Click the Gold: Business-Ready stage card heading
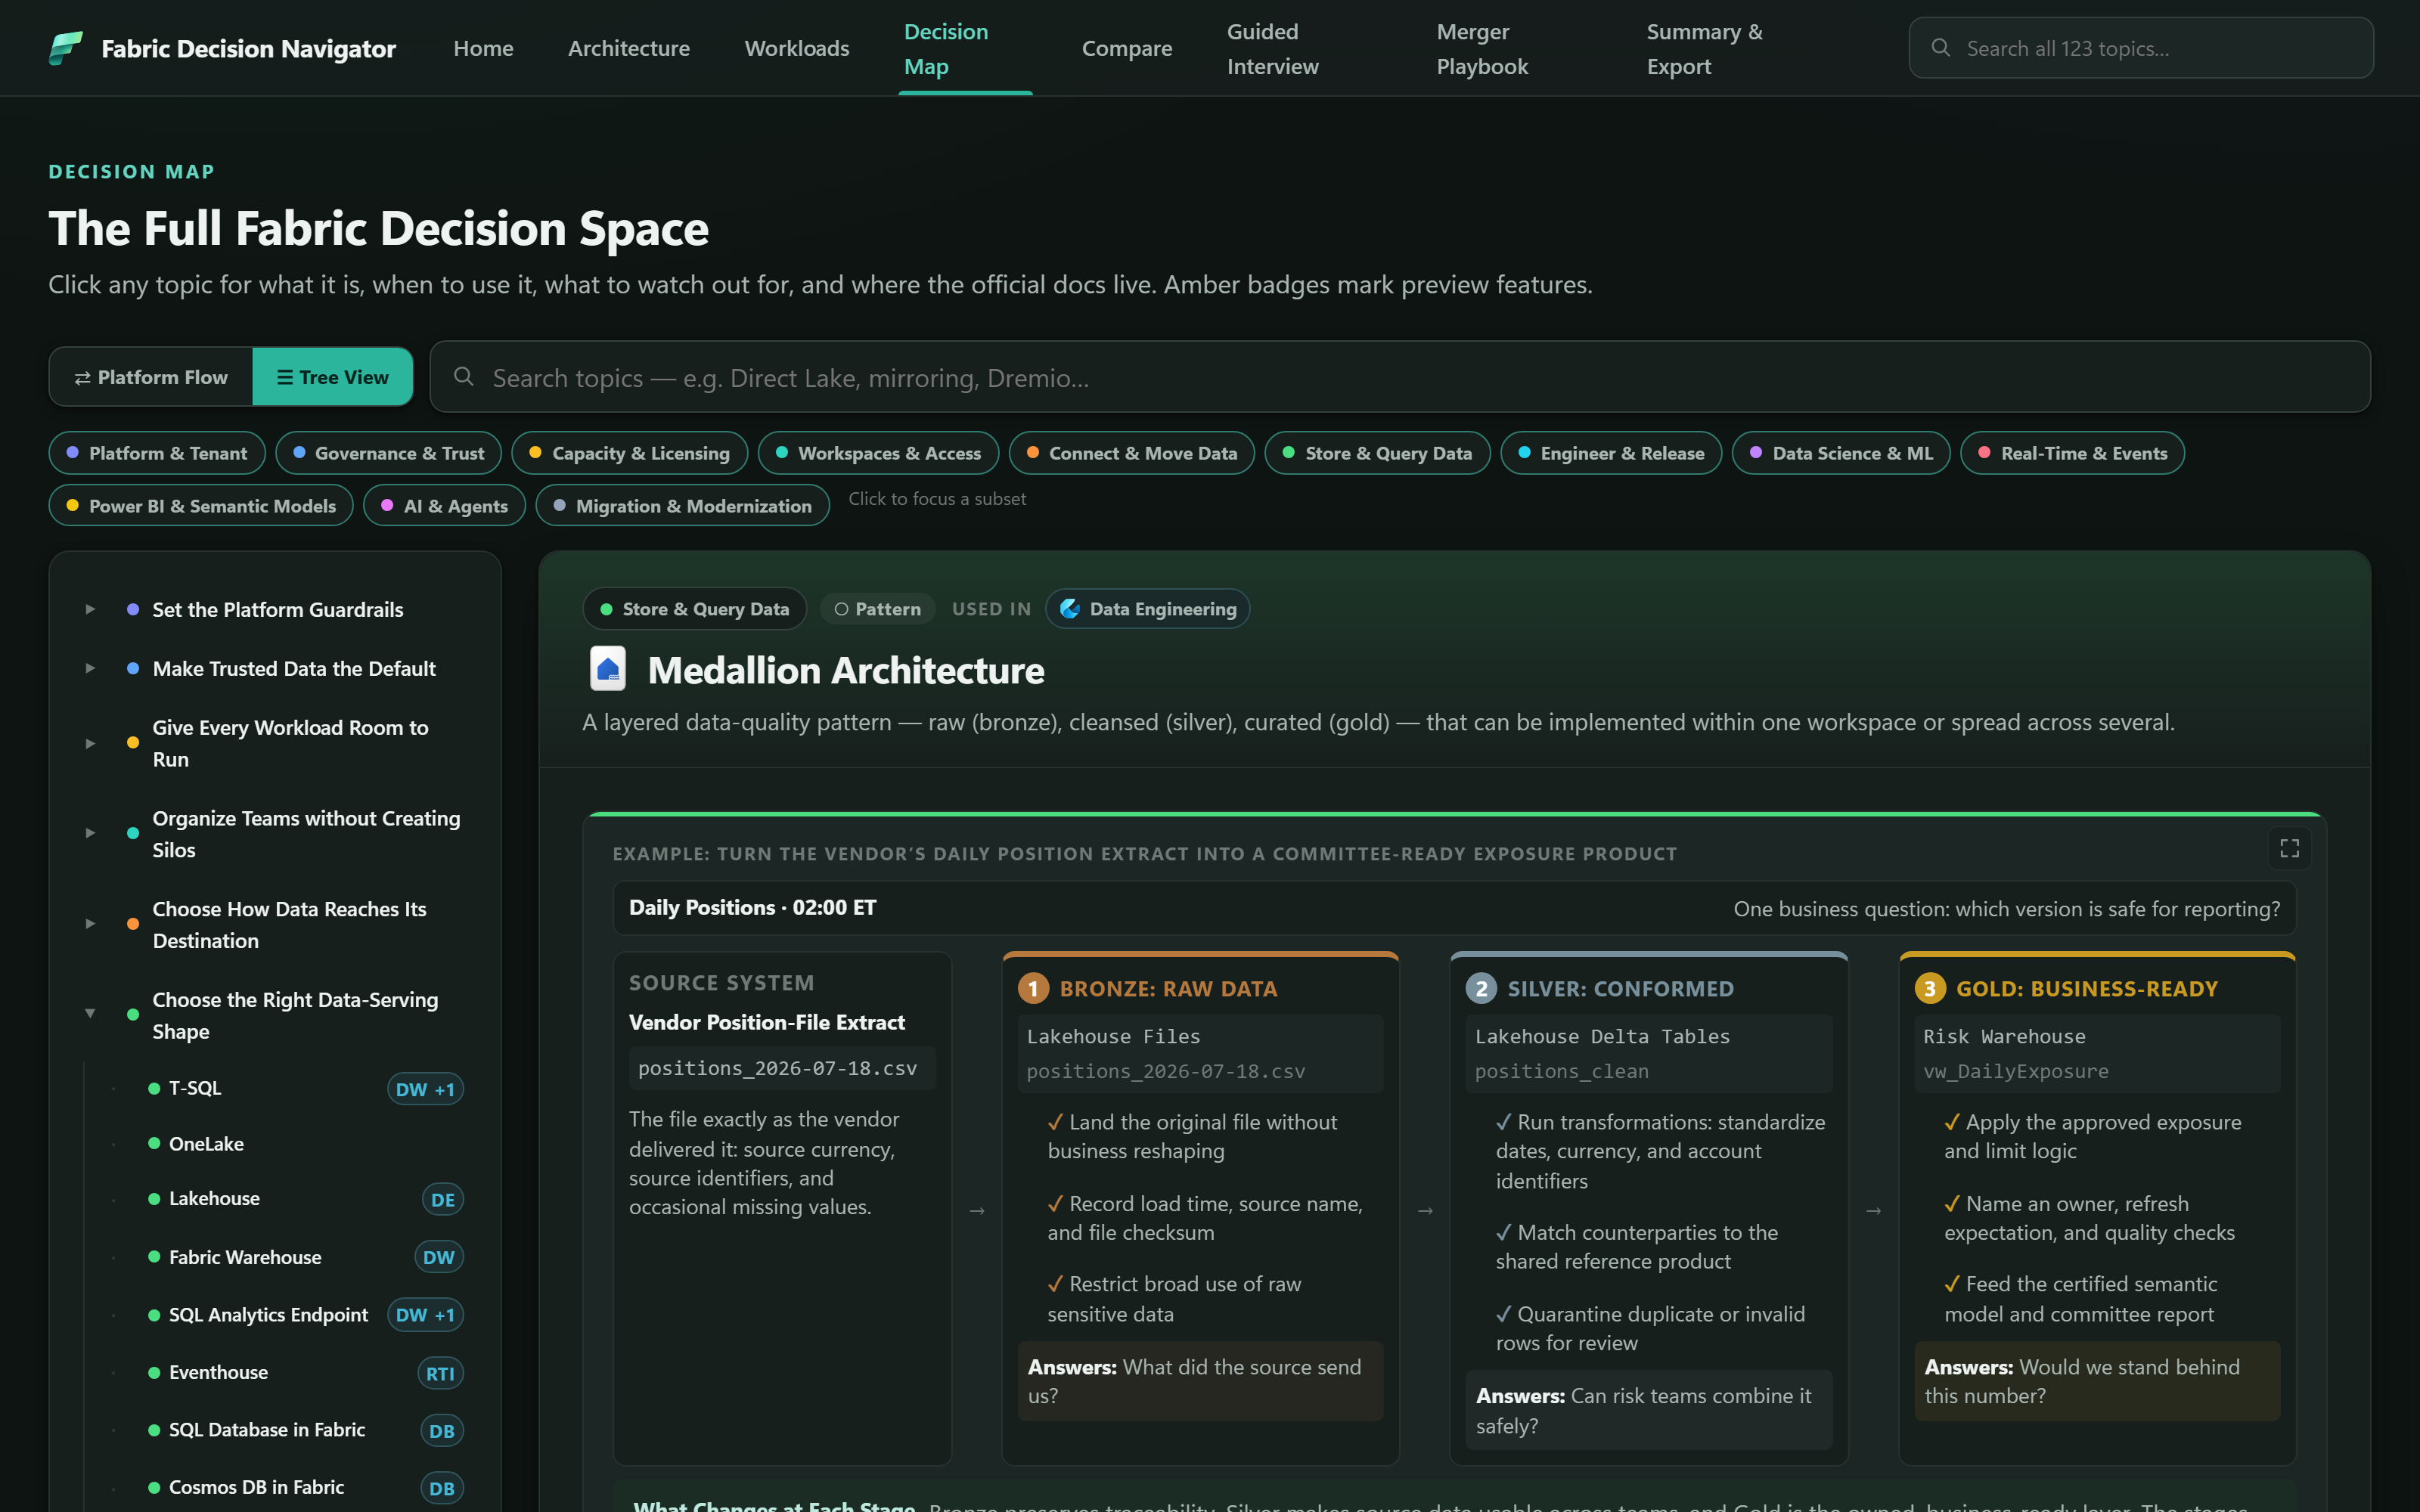 point(2086,989)
